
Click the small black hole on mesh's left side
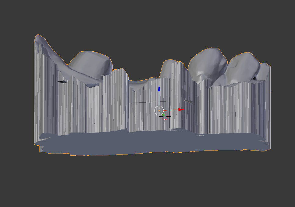point(62,82)
